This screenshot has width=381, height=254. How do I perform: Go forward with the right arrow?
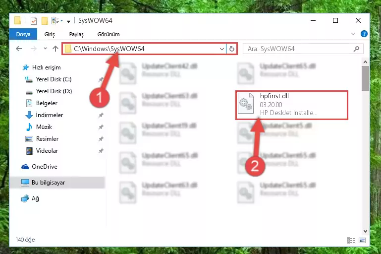pyautogui.click(x=34, y=49)
